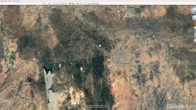Select the Add Polygon tool
196x110 pixels.
pos(57,3)
